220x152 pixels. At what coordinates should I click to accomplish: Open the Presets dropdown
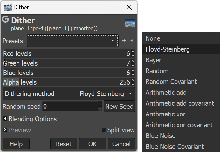pyautogui.click(x=73, y=41)
